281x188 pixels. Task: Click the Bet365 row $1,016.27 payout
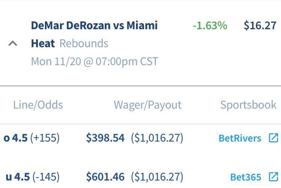pos(157,177)
